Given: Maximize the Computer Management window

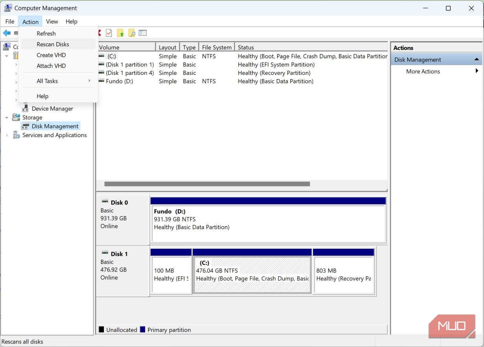Looking at the screenshot, I should tap(448, 8).
